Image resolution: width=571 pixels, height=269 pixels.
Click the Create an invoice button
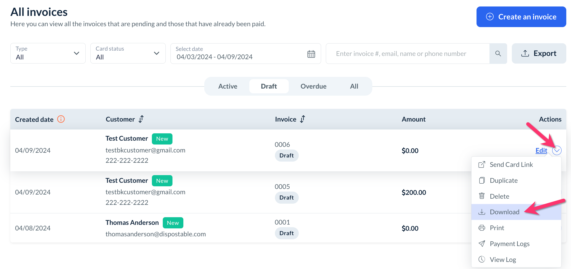pos(521,17)
